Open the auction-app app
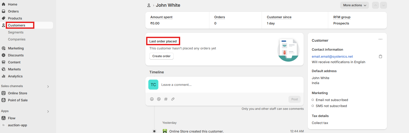This screenshot has width=409, height=133. click(18, 125)
